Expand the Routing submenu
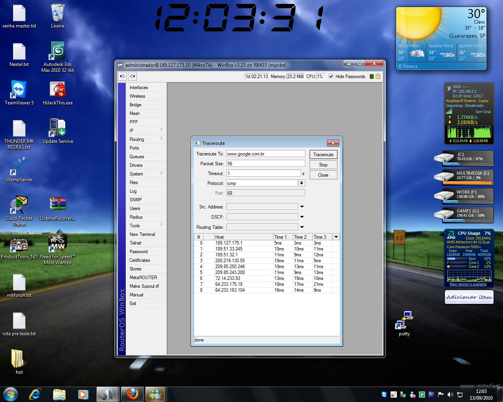 [147, 139]
